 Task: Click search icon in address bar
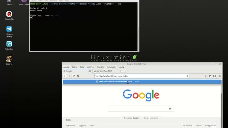pos(97,76)
